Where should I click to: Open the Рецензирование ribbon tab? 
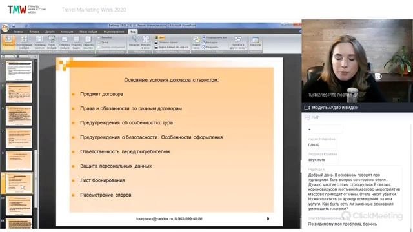coord(114,32)
